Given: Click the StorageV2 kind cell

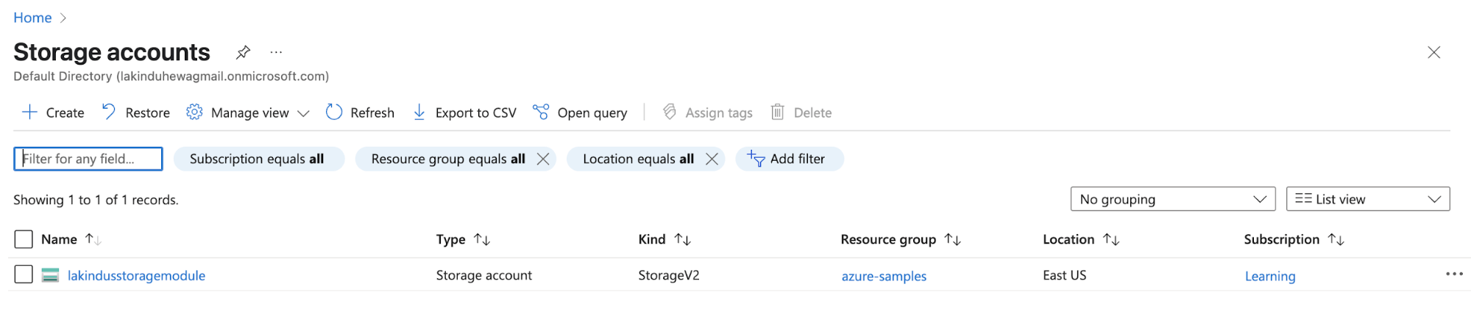Looking at the screenshot, I should point(669,275).
